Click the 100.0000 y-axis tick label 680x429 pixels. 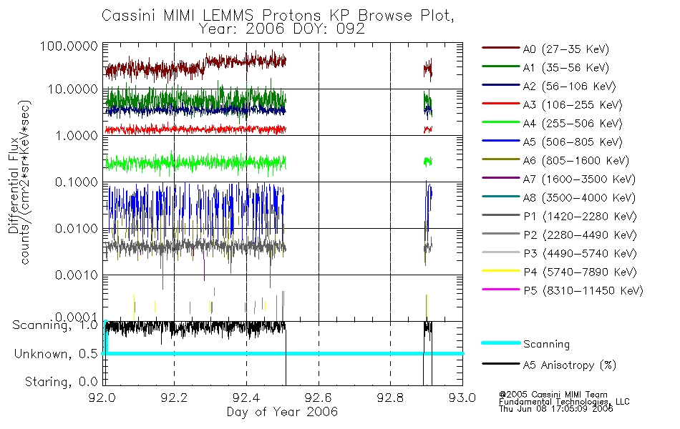(69, 46)
